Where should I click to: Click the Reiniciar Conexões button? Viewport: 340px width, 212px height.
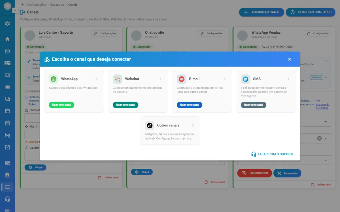(311, 12)
